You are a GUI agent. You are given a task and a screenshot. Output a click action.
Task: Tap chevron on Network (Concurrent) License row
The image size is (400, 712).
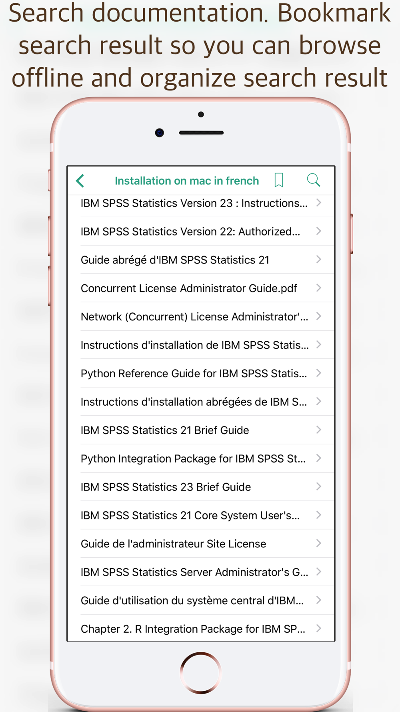pos(319,316)
